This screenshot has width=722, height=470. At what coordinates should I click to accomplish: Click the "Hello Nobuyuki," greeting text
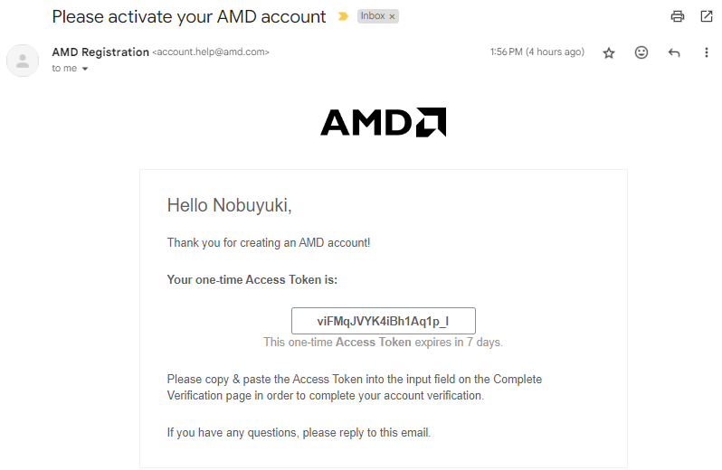point(229,206)
